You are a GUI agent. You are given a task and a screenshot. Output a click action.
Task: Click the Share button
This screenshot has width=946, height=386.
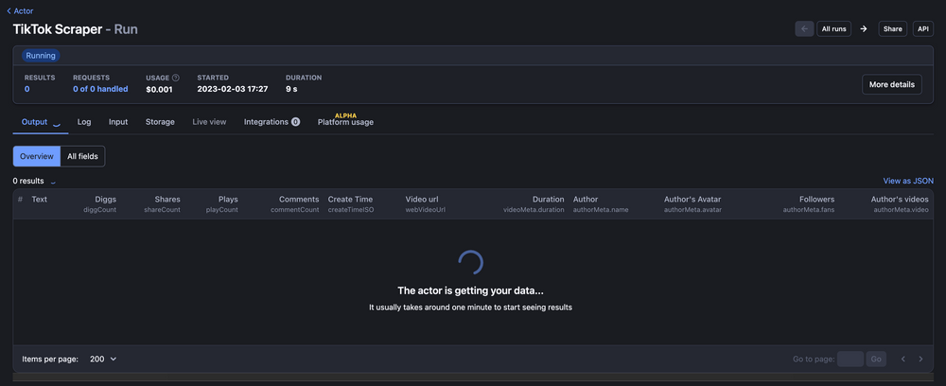tap(892, 29)
